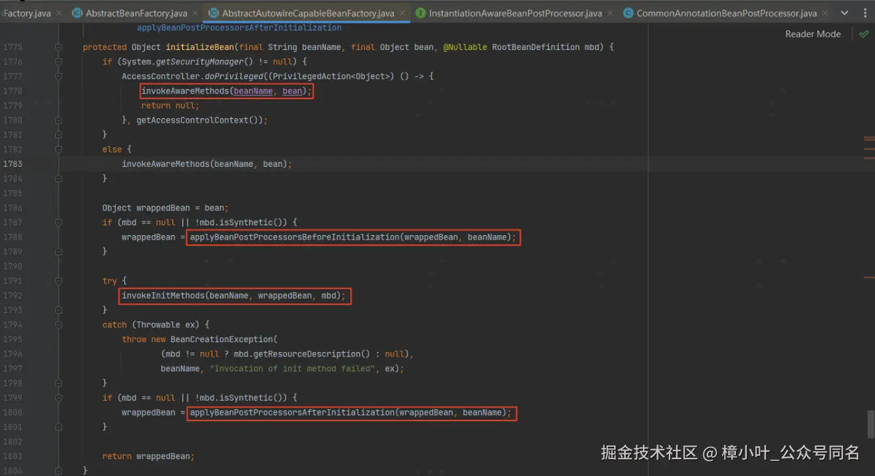Screen dimensions: 875x476
Task: Show the hidden tabs list chevron
Action: coord(844,13)
